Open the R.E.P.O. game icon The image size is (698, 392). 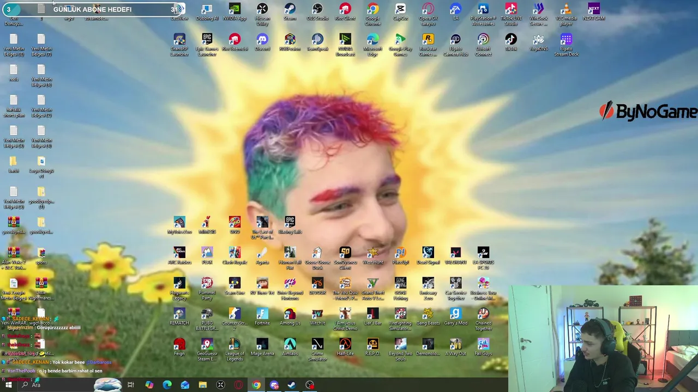coord(372,347)
